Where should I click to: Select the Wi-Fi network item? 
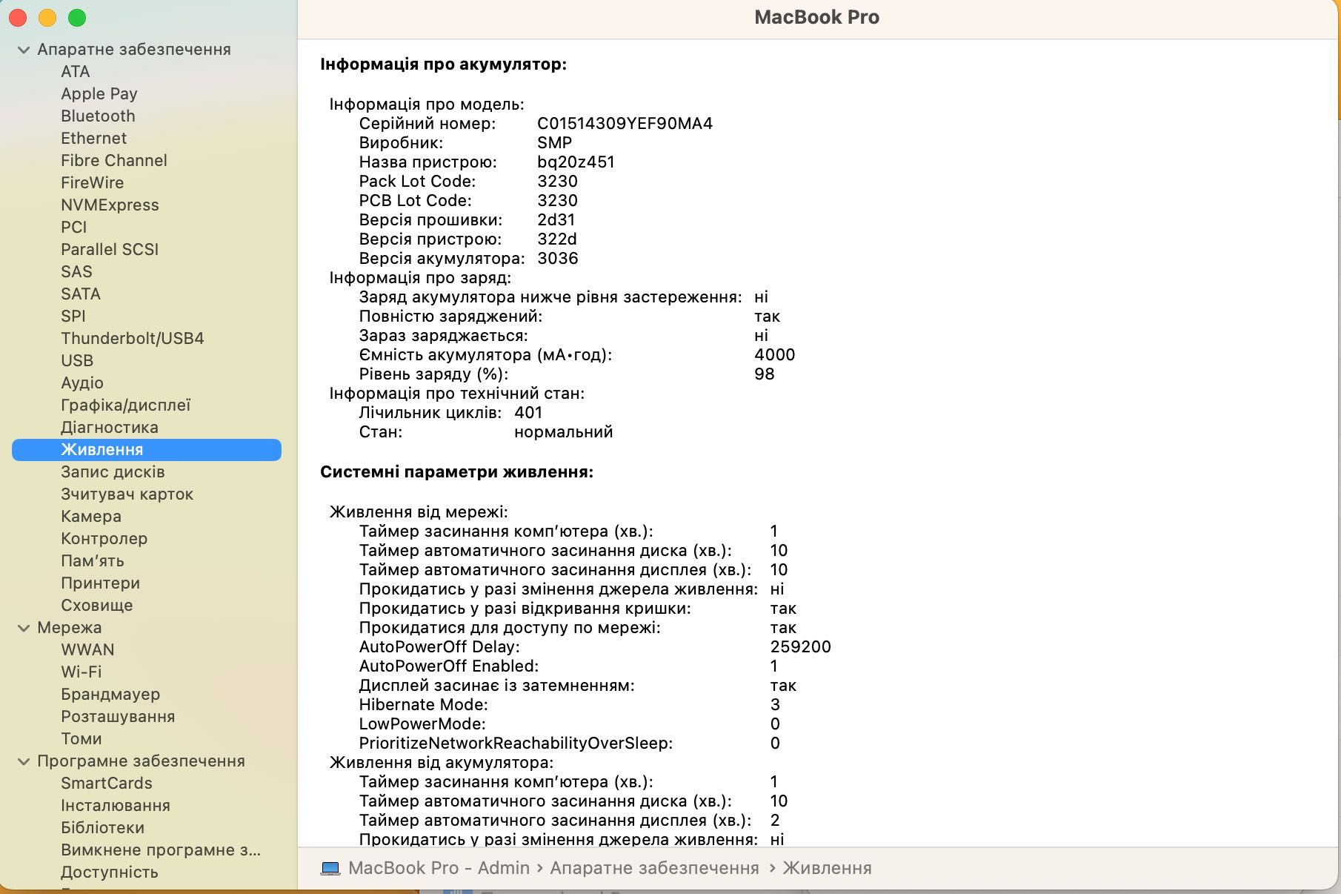81,672
